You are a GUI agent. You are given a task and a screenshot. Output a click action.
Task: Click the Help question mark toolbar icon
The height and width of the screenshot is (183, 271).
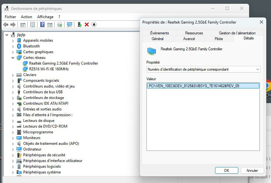[42, 25]
